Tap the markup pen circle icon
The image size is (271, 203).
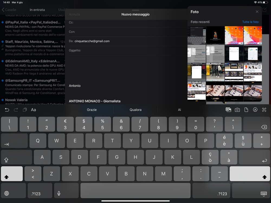pyautogui.click(x=255, y=110)
